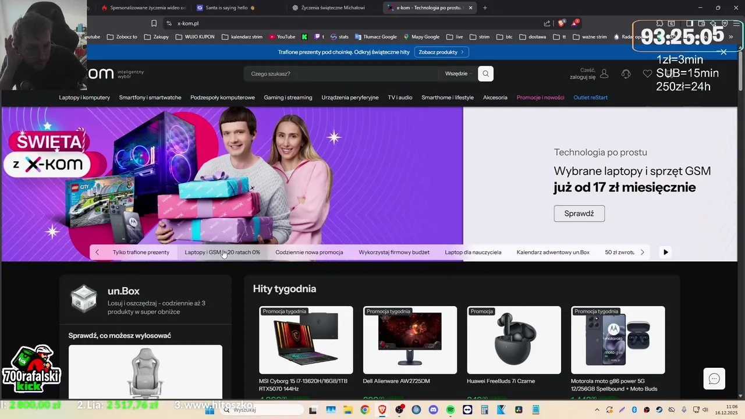Open Windows Start button
Image resolution: width=745 pixels, height=419 pixels.
click(210, 410)
